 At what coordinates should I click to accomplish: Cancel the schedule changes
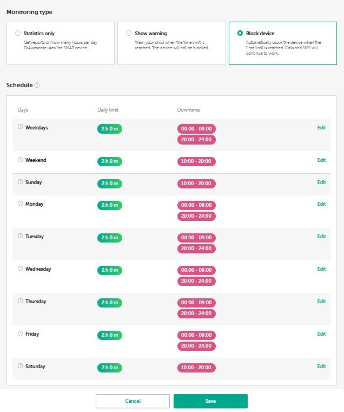click(133, 401)
